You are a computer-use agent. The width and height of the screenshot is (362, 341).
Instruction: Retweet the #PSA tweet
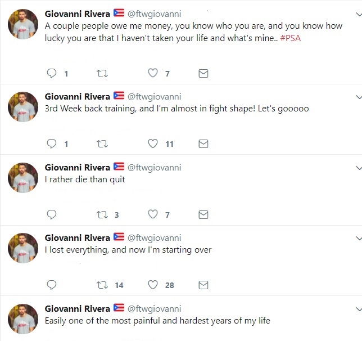(x=102, y=74)
